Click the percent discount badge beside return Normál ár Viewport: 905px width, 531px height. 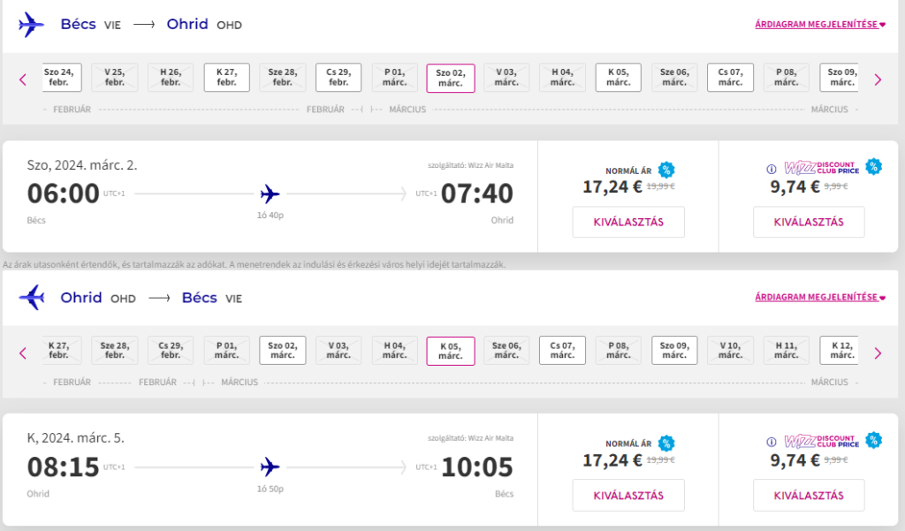coord(666,444)
